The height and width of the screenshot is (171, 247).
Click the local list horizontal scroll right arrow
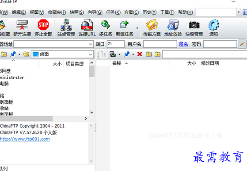pyautogui.click(x=86, y=118)
